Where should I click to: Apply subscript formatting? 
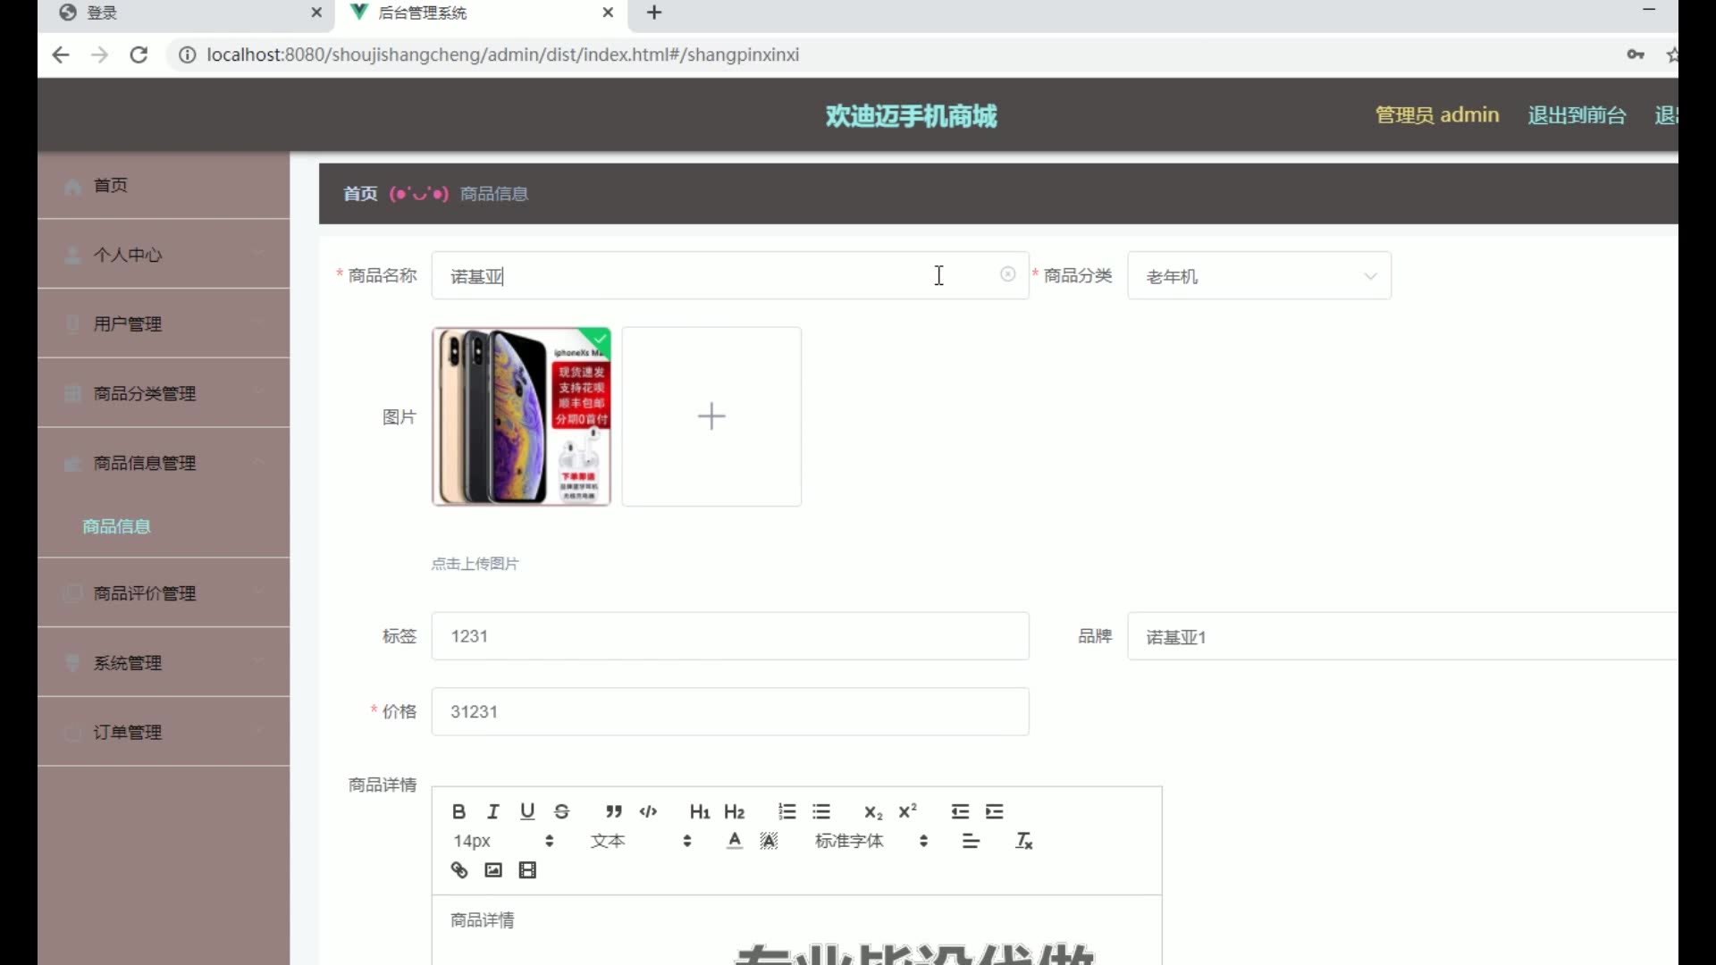pyautogui.click(x=873, y=811)
